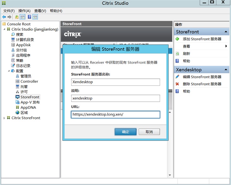Focus the URL input field

click(x=115, y=115)
